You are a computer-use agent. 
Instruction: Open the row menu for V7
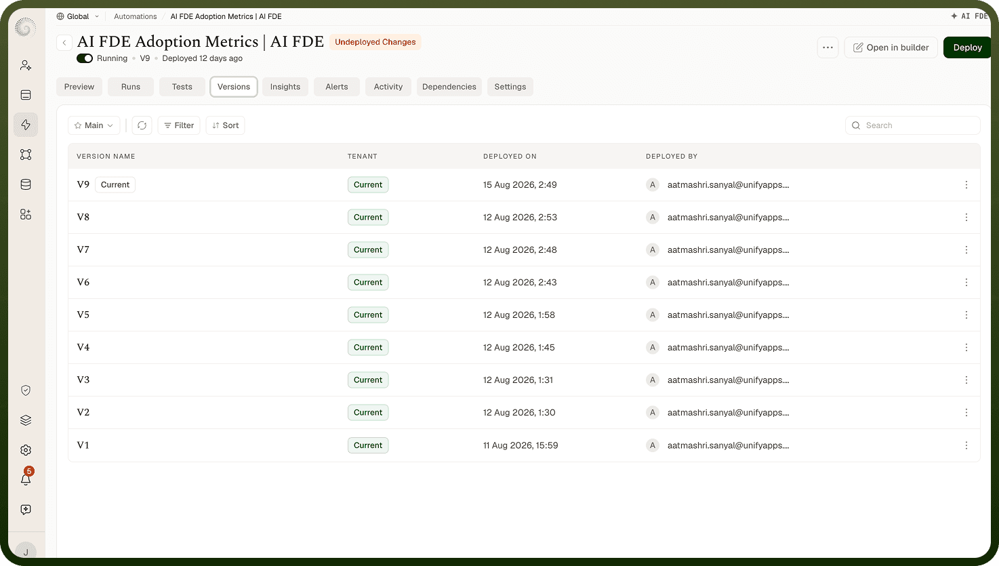(x=966, y=250)
